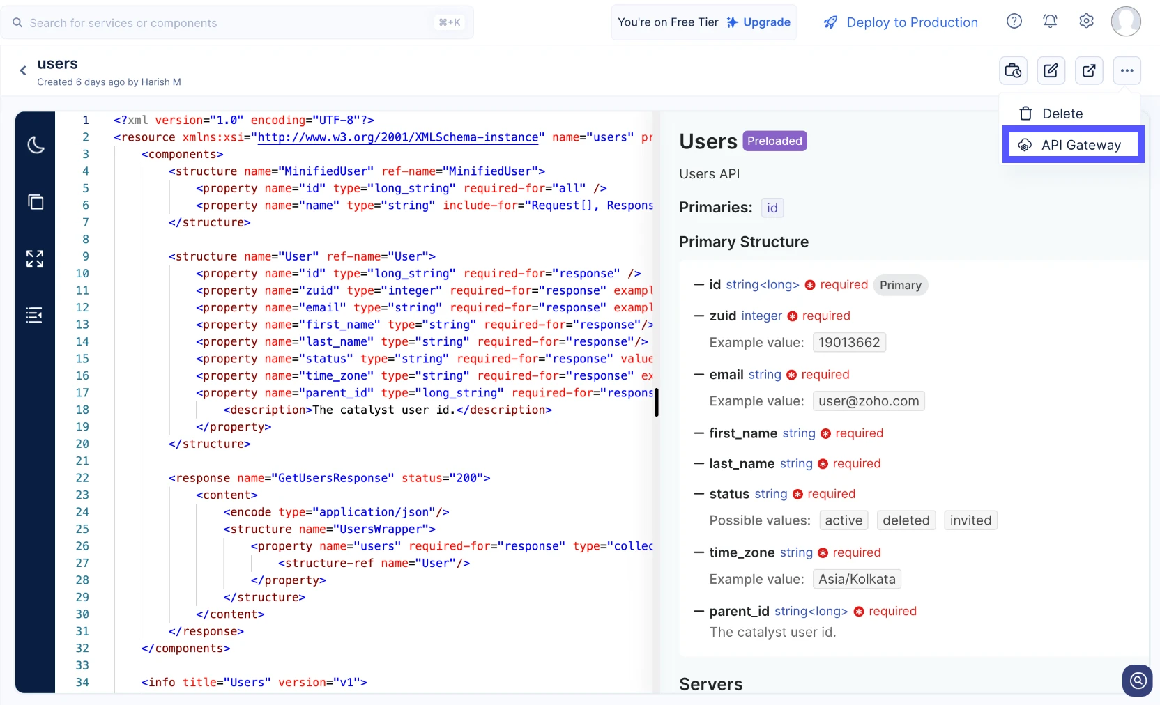The height and width of the screenshot is (705, 1160).
Task: Click the Preloaded badge next to Users
Action: pos(774,141)
